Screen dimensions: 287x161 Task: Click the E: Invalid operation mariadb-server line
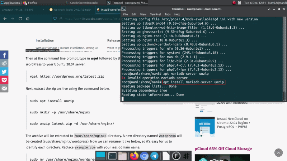[155, 78]
